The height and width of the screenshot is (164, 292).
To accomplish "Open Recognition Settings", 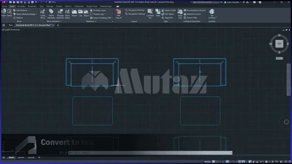I will [x=135, y=14].
